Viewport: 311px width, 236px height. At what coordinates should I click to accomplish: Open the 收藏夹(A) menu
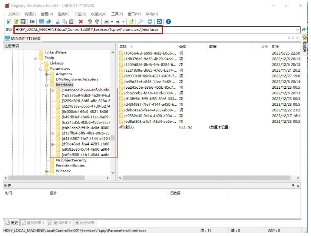99,14
